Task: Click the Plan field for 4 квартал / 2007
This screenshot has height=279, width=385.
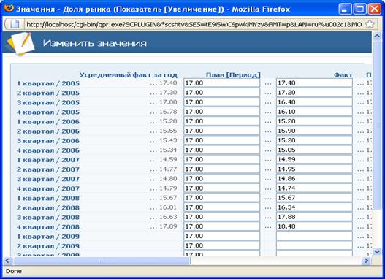Action: coord(221,188)
